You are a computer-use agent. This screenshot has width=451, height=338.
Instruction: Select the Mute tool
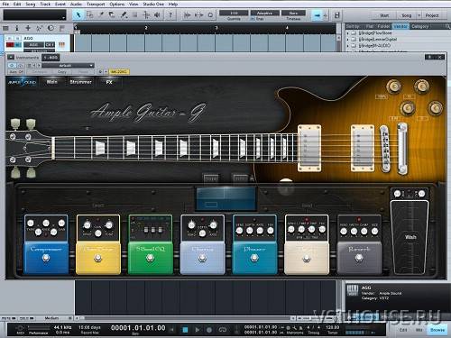[x=134, y=15]
